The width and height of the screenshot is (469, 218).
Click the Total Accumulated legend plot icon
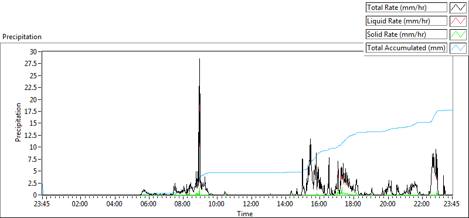(x=458, y=47)
